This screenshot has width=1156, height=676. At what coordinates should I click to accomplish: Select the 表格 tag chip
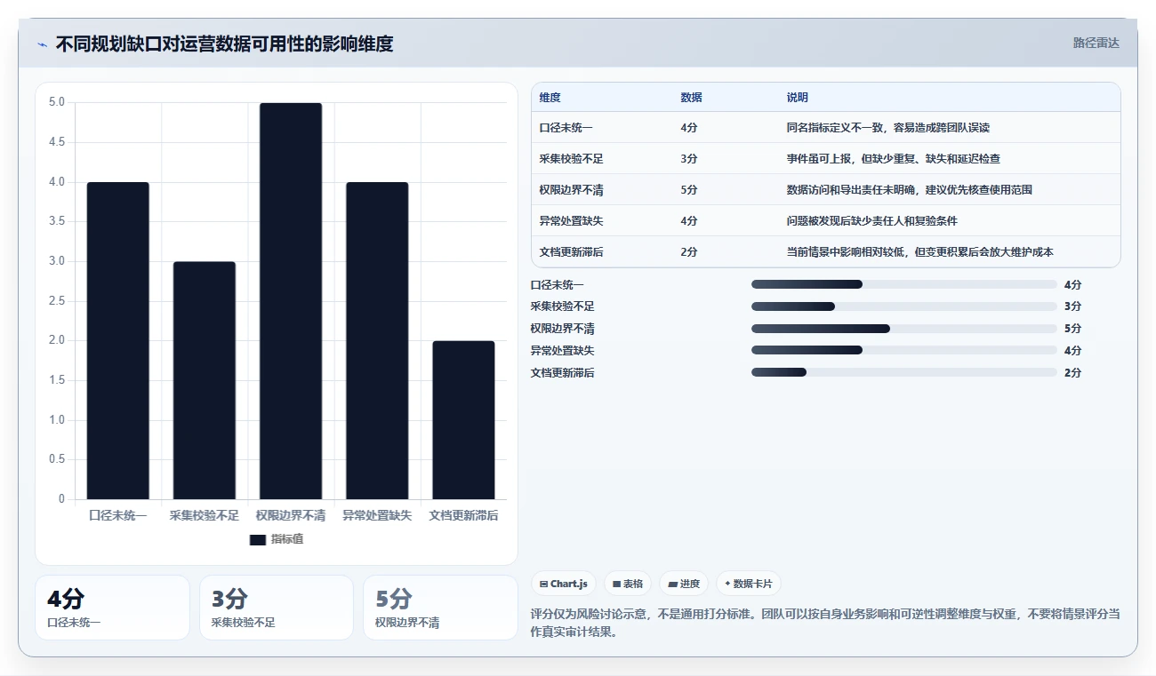628,584
